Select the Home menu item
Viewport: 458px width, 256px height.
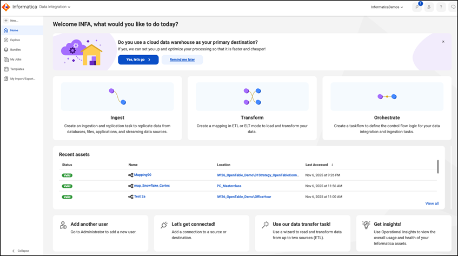22,30
